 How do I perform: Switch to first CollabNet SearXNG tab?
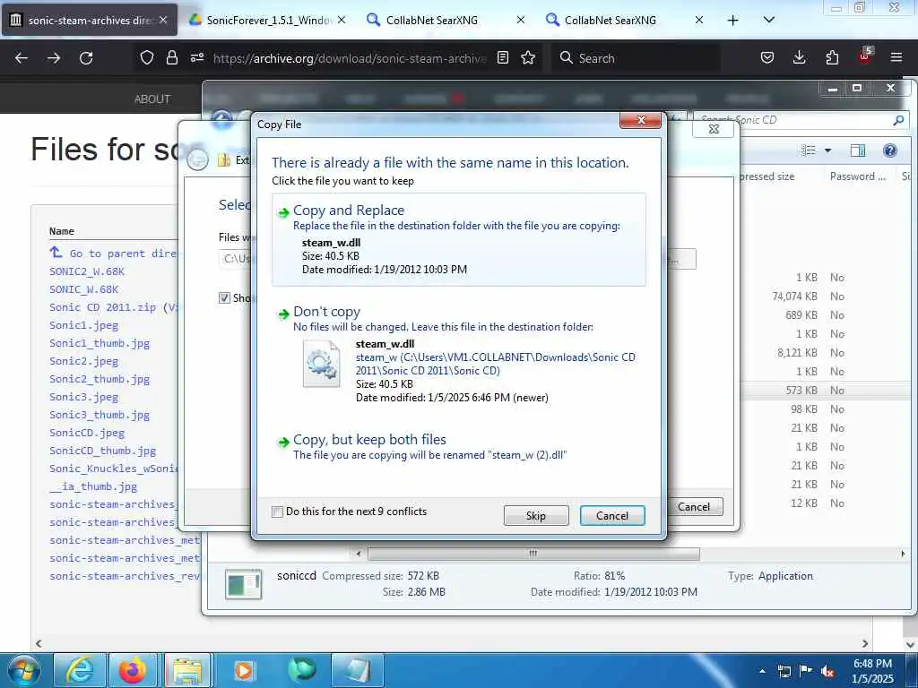pos(445,20)
